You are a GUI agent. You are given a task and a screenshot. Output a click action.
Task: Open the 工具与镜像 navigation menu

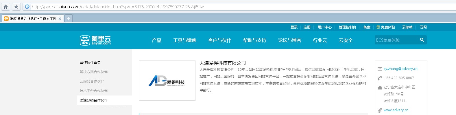pyautogui.click(x=184, y=40)
